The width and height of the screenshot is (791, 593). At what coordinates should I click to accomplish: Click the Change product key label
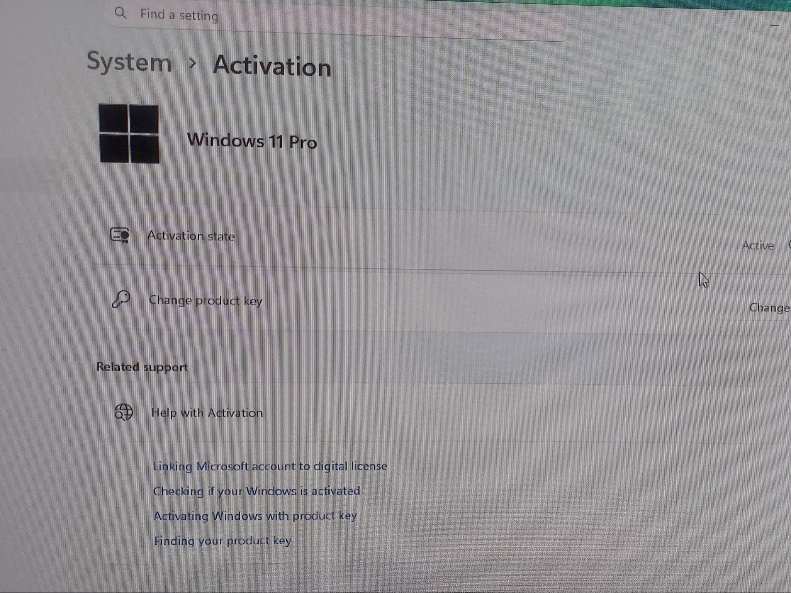205,300
